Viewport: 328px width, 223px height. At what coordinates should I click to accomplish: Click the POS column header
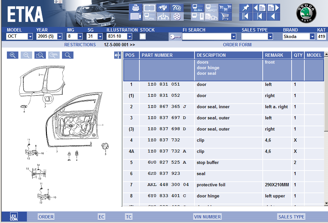(131, 55)
